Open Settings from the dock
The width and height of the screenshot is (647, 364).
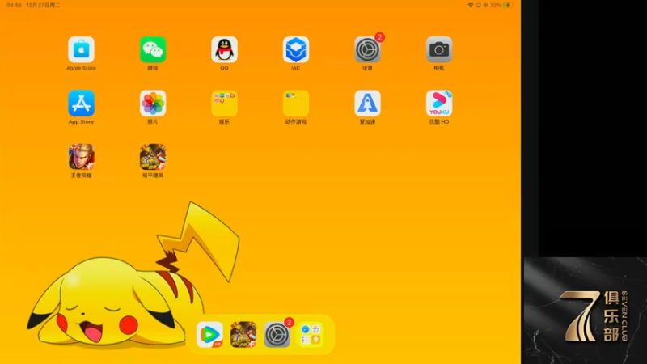pyautogui.click(x=277, y=335)
